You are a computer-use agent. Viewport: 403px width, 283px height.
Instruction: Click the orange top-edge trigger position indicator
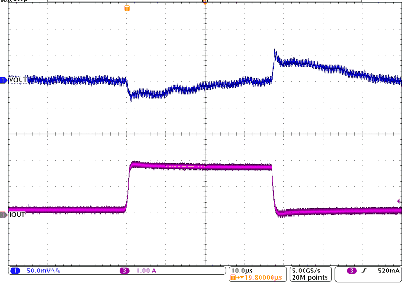click(x=205, y=2)
